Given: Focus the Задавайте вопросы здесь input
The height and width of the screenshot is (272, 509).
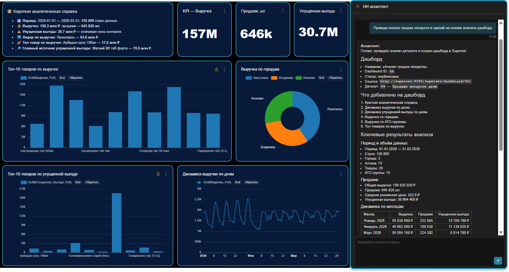Looking at the screenshot, I should [x=429, y=252].
